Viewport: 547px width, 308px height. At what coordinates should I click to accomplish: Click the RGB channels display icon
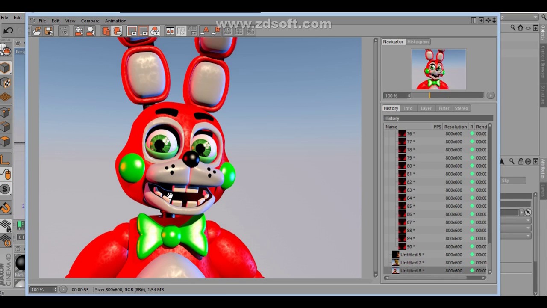155,31
